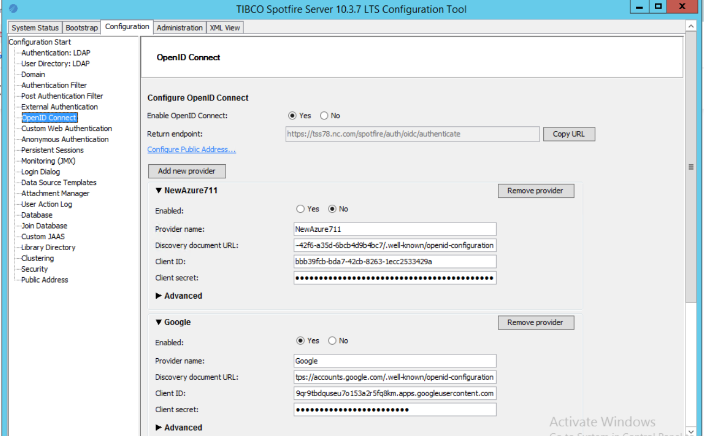Click Google Client ID field
704x436 pixels.
395,393
